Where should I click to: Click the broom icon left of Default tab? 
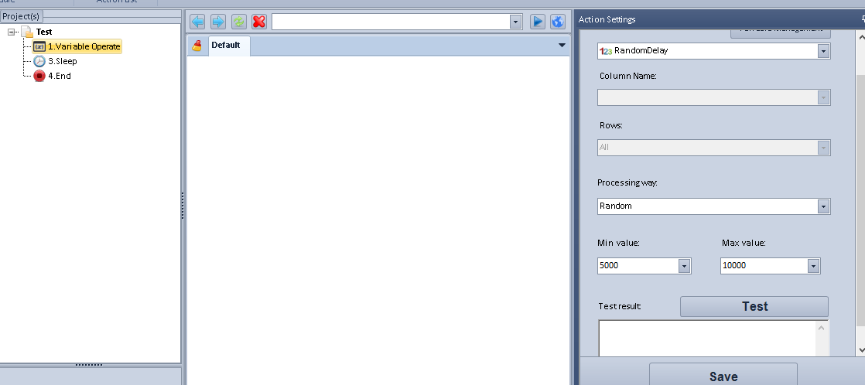click(x=197, y=46)
